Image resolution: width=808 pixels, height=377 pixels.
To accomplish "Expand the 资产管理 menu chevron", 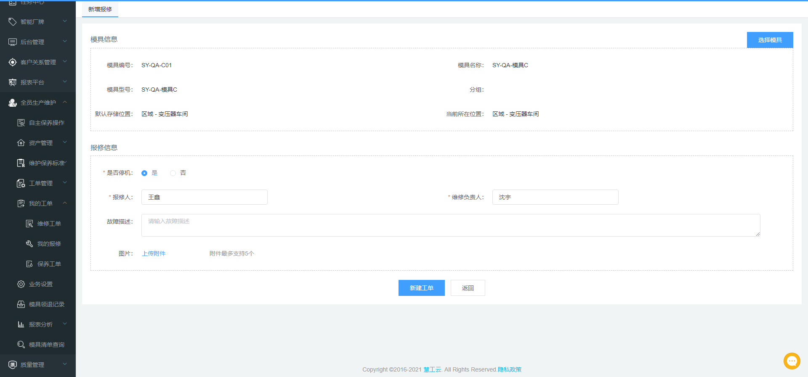I will (65, 142).
